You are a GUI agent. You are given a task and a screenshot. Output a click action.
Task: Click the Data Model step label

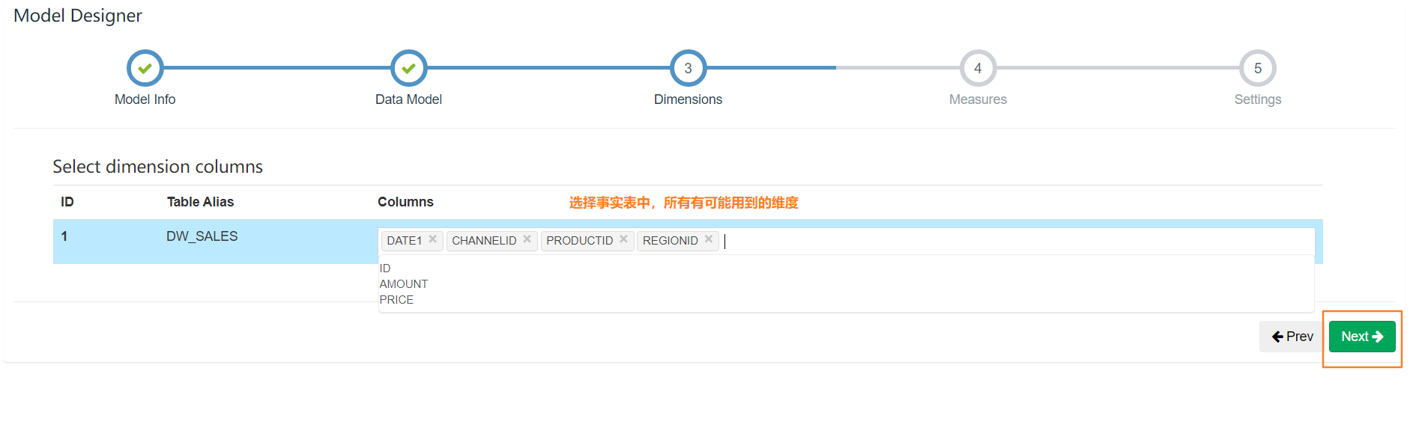[x=408, y=99]
